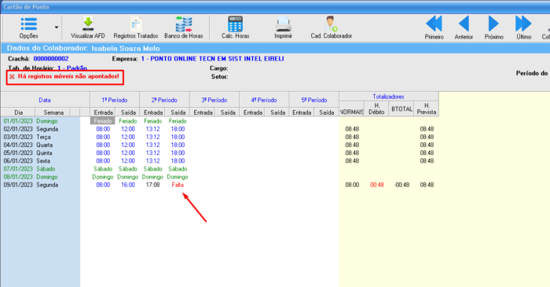Click 12:00 exit on 05/01/2023
Screen dimensions: 550x287
click(127, 153)
